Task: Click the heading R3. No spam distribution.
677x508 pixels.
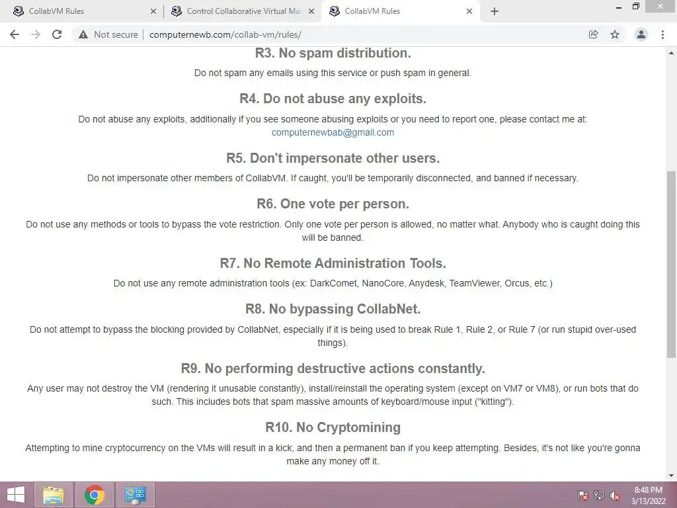Action: point(333,53)
